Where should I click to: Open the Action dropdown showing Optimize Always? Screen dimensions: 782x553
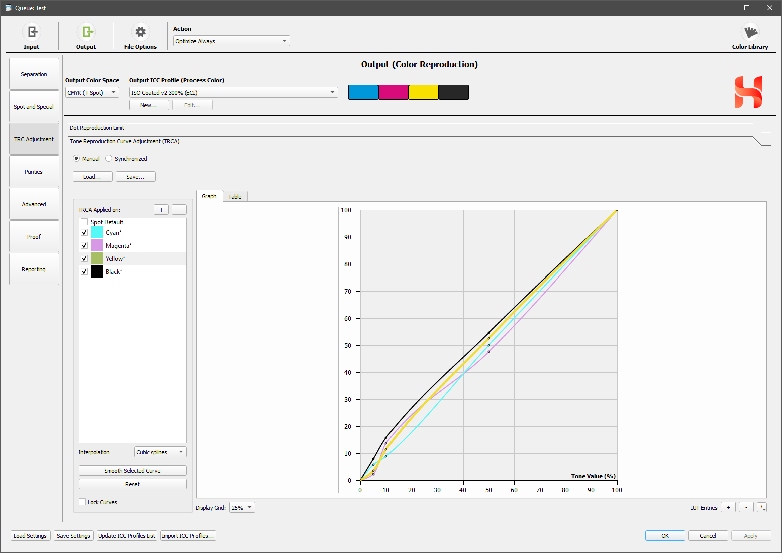231,41
